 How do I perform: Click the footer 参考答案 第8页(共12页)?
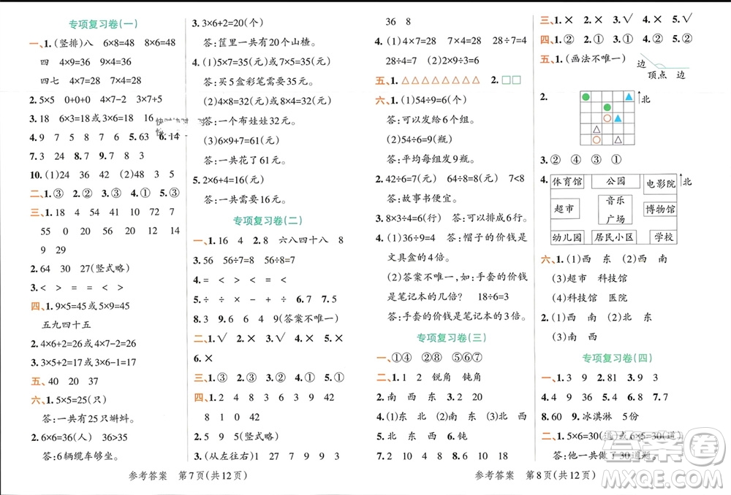(x=535, y=475)
